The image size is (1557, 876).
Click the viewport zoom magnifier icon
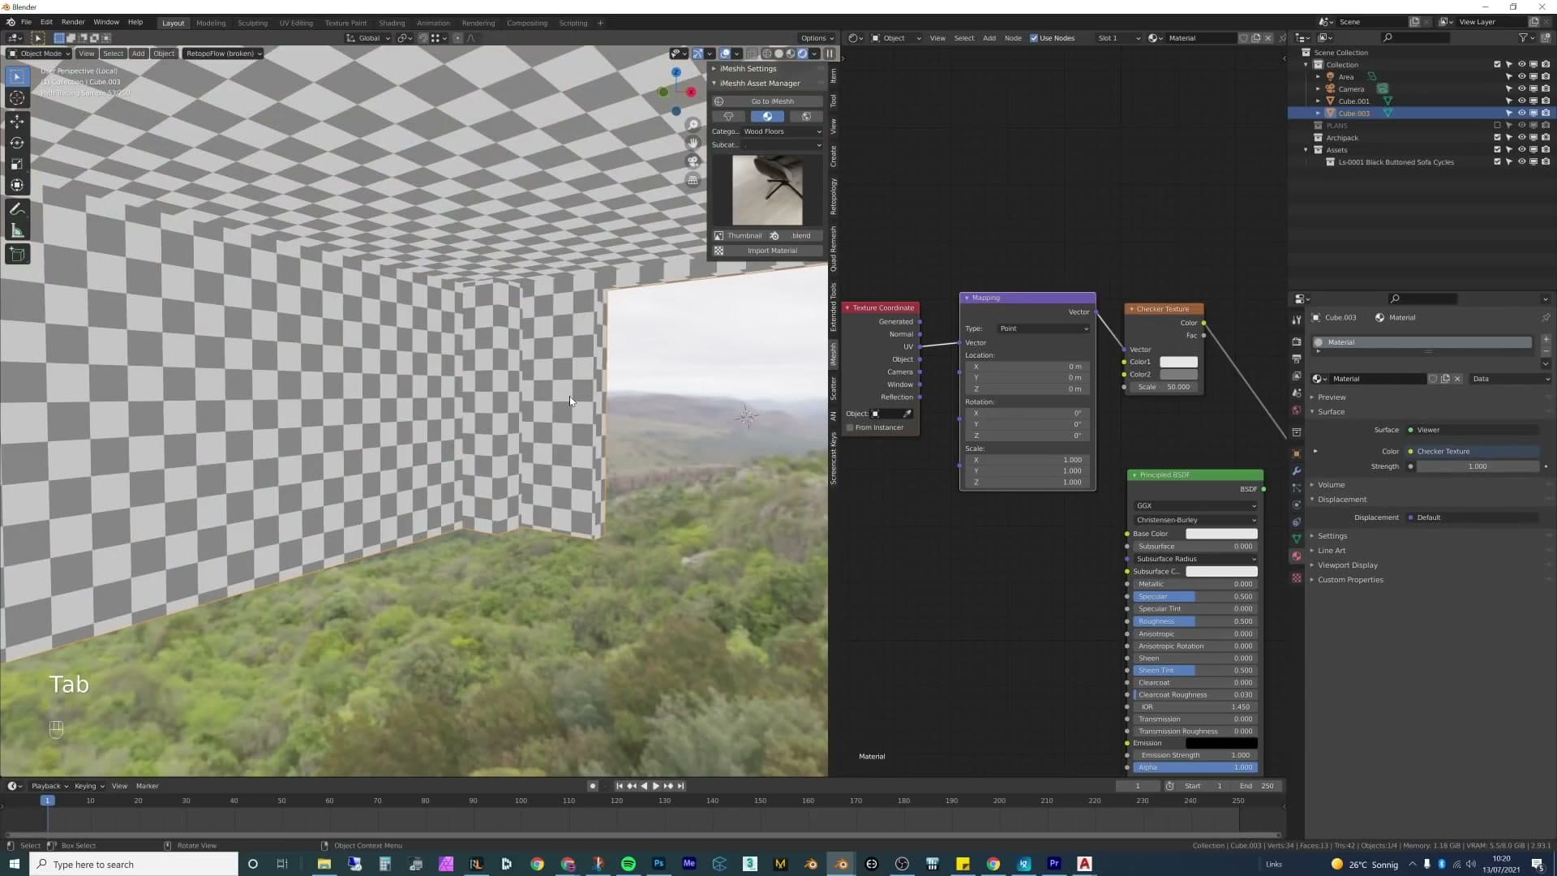point(693,125)
